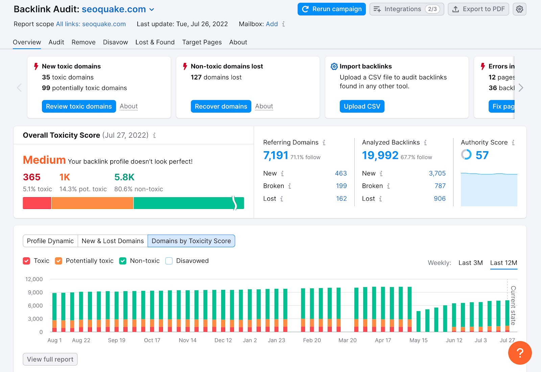Viewport: 541px width, 372px height.
Task: Switch to the Audit tab
Action: point(56,42)
